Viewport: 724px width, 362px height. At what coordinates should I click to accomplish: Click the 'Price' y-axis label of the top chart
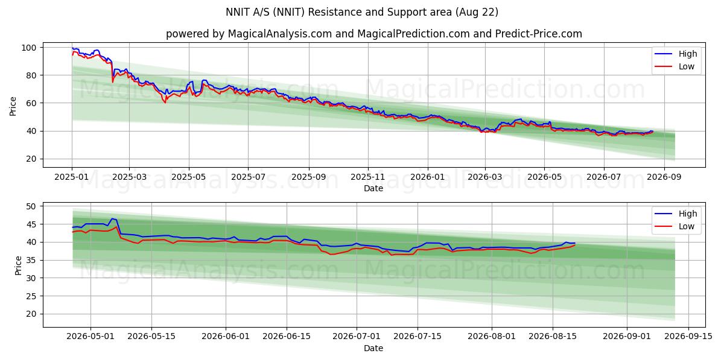coord(13,106)
